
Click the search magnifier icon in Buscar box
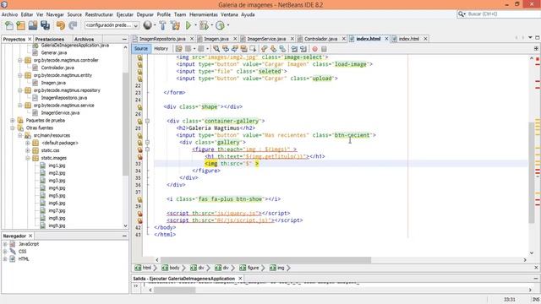click(x=462, y=14)
